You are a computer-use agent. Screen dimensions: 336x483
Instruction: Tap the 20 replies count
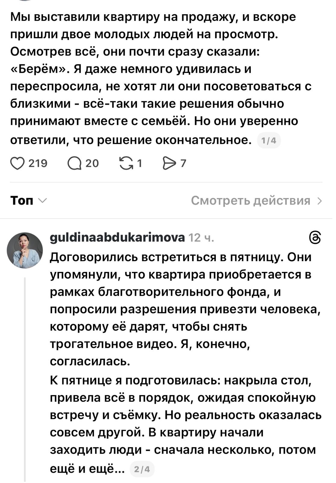pyautogui.click(x=92, y=163)
